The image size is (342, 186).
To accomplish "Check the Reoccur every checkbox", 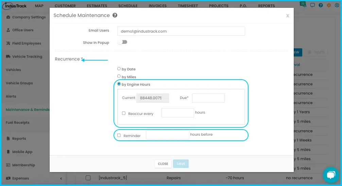I will point(124,113).
